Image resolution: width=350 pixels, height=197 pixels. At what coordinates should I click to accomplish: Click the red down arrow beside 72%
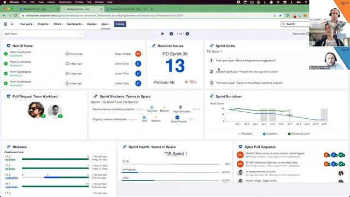click(186, 82)
